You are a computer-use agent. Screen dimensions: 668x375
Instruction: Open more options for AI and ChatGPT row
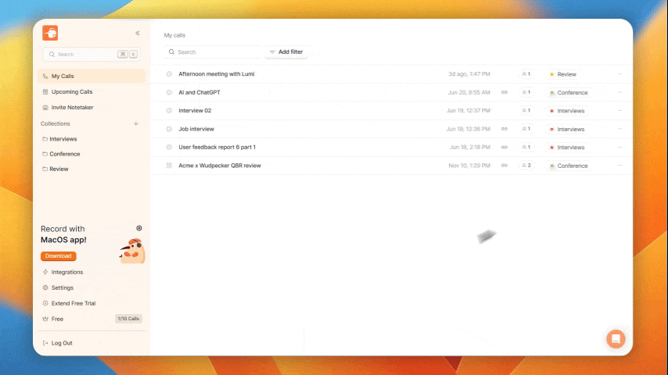(x=620, y=92)
